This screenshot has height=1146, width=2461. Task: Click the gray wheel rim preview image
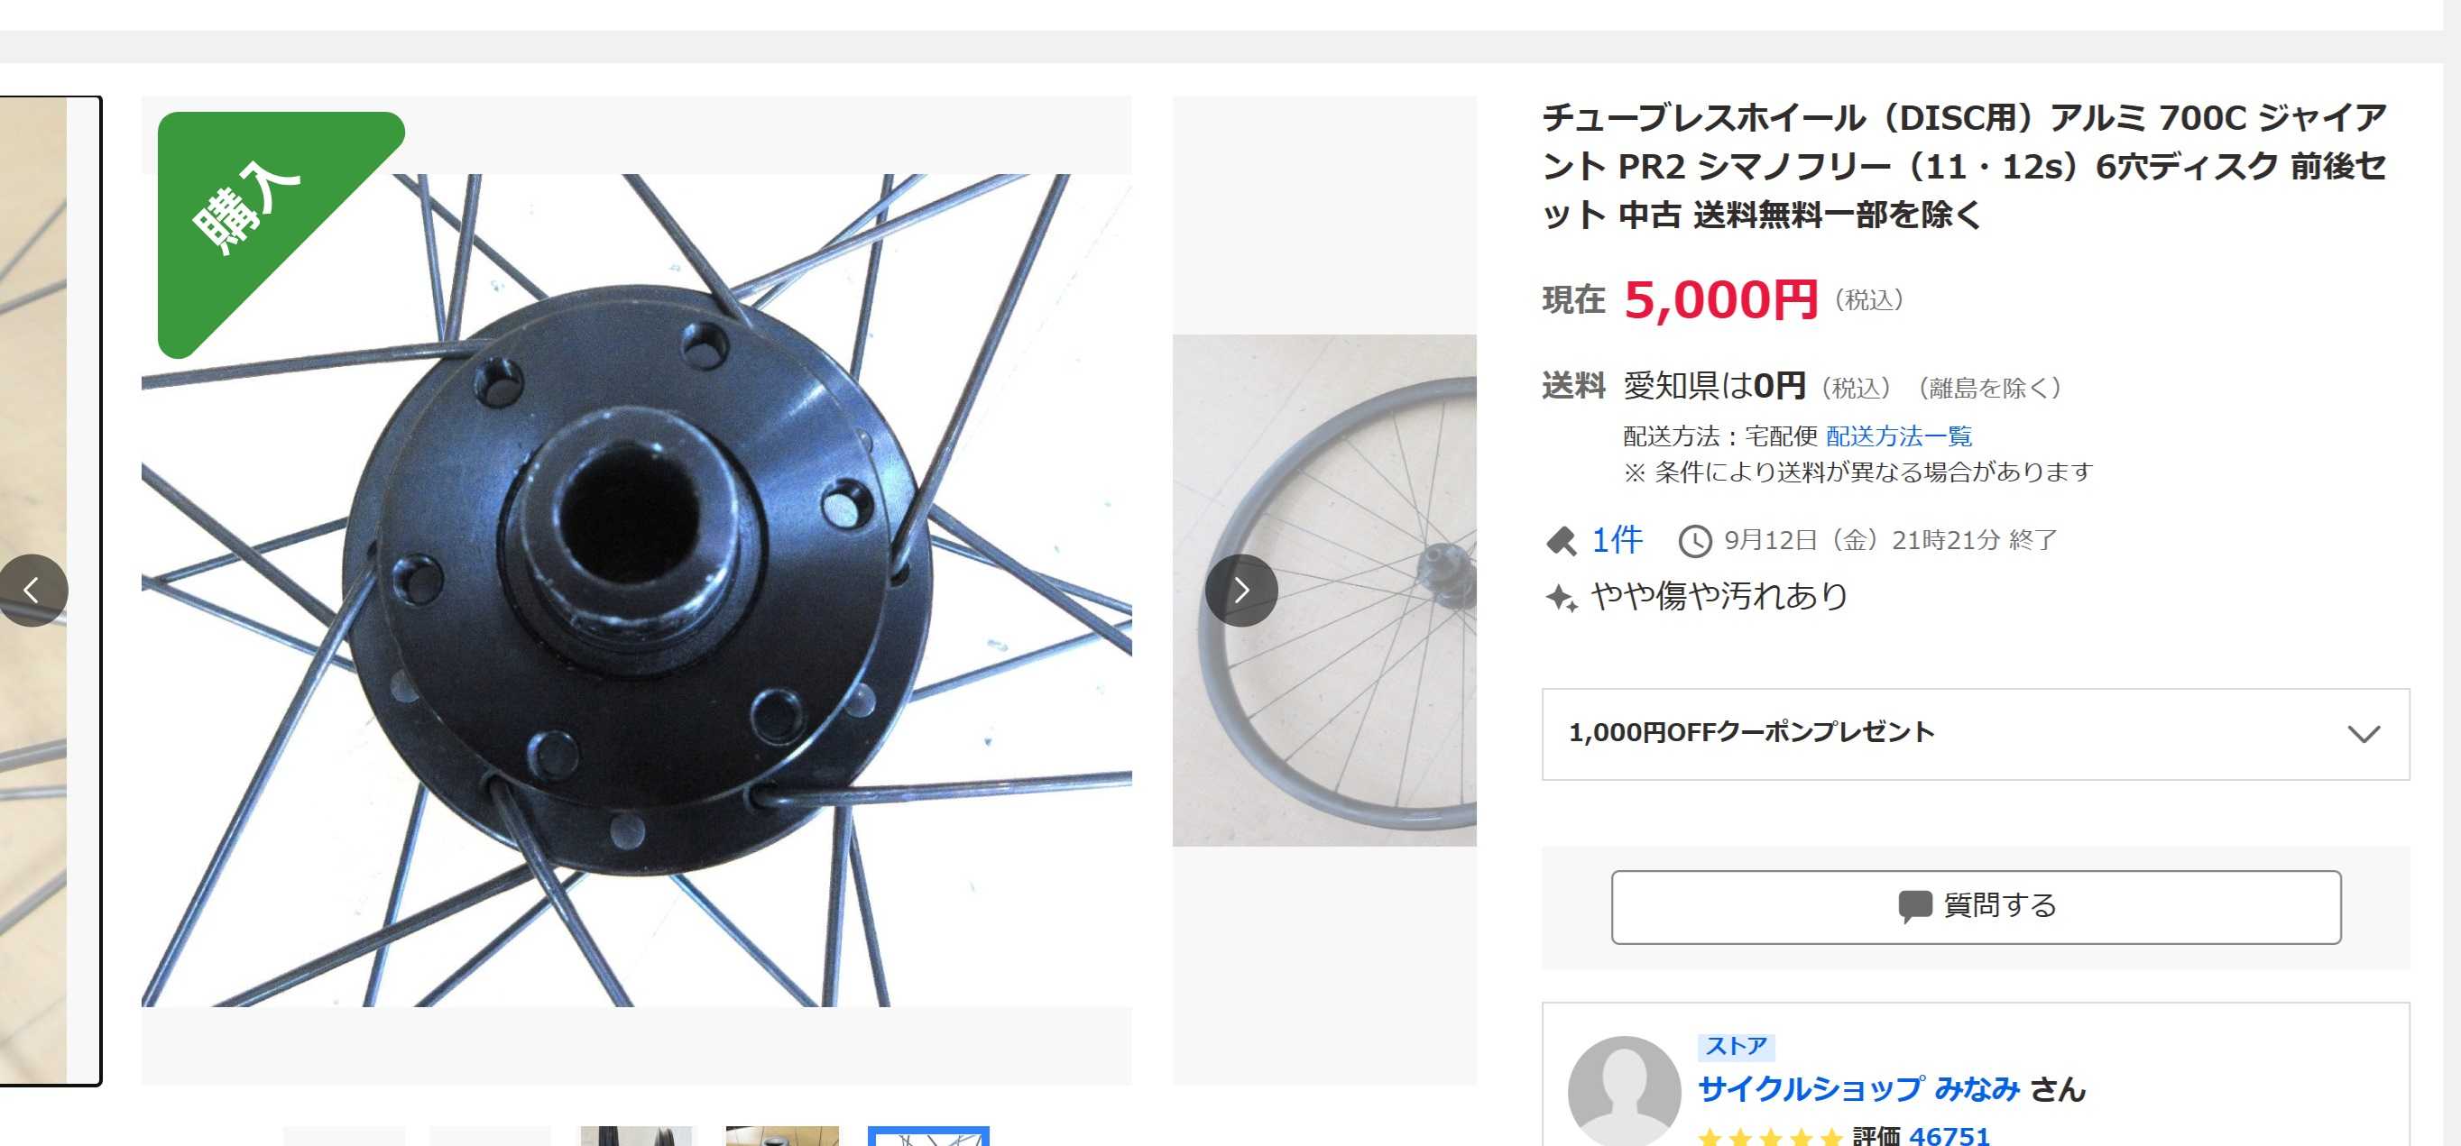pyautogui.click(x=1324, y=591)
